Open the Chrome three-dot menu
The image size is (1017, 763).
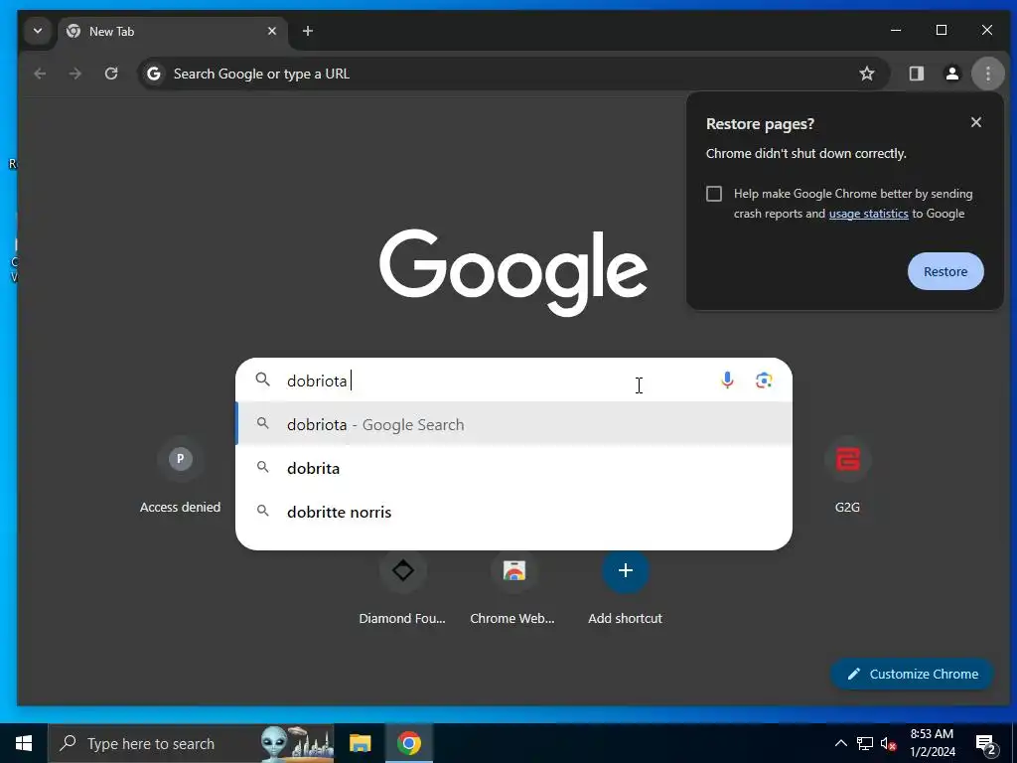tap(988, 74)
